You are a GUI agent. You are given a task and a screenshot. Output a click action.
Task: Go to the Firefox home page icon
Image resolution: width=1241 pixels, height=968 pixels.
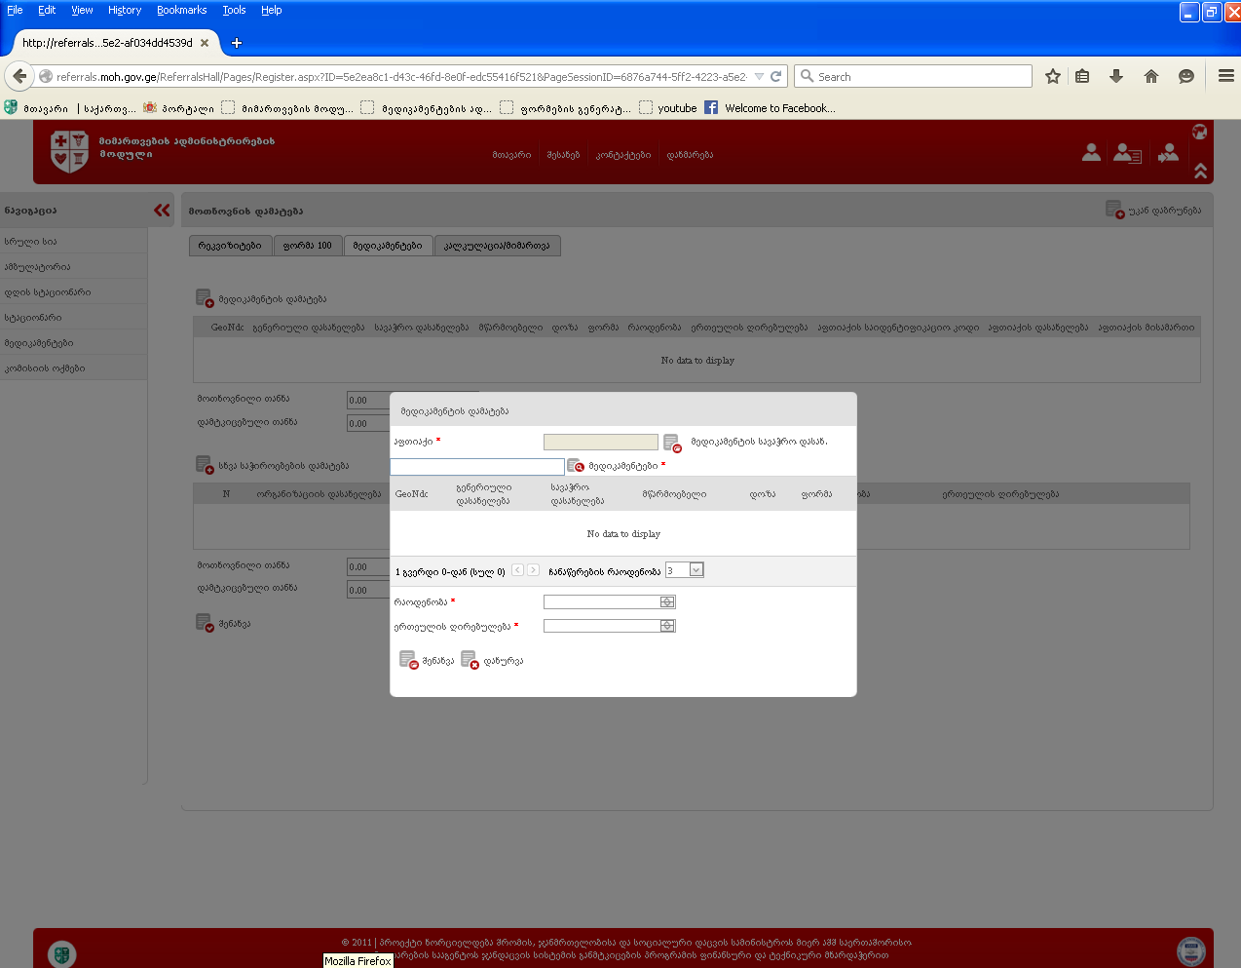tap(1151, 76)
